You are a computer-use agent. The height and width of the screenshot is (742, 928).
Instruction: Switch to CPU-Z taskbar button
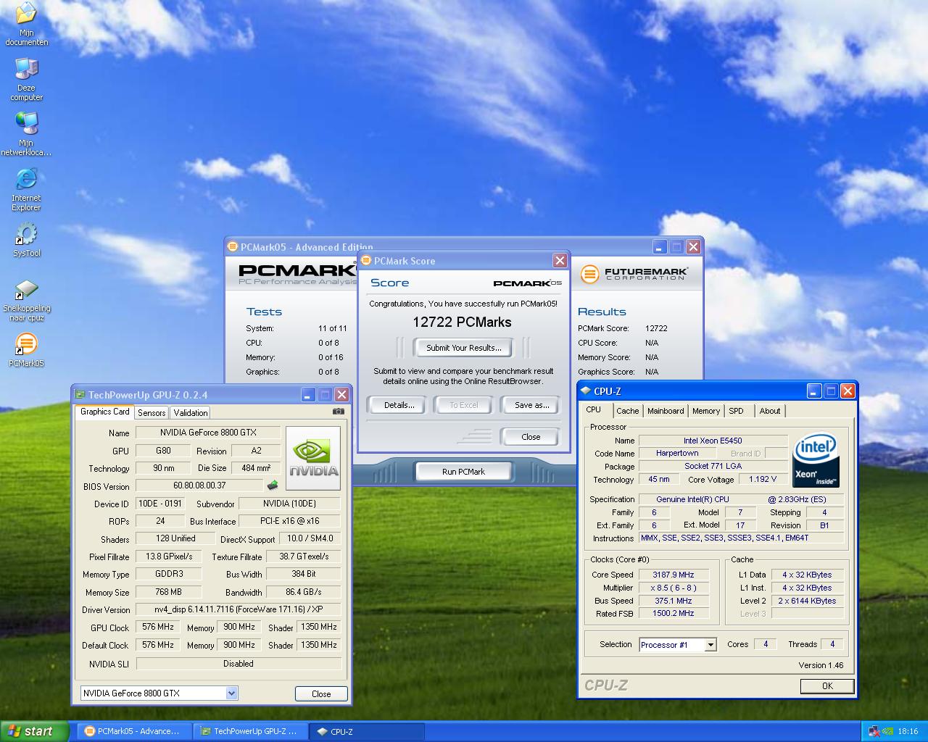click(x=367, y=731)
